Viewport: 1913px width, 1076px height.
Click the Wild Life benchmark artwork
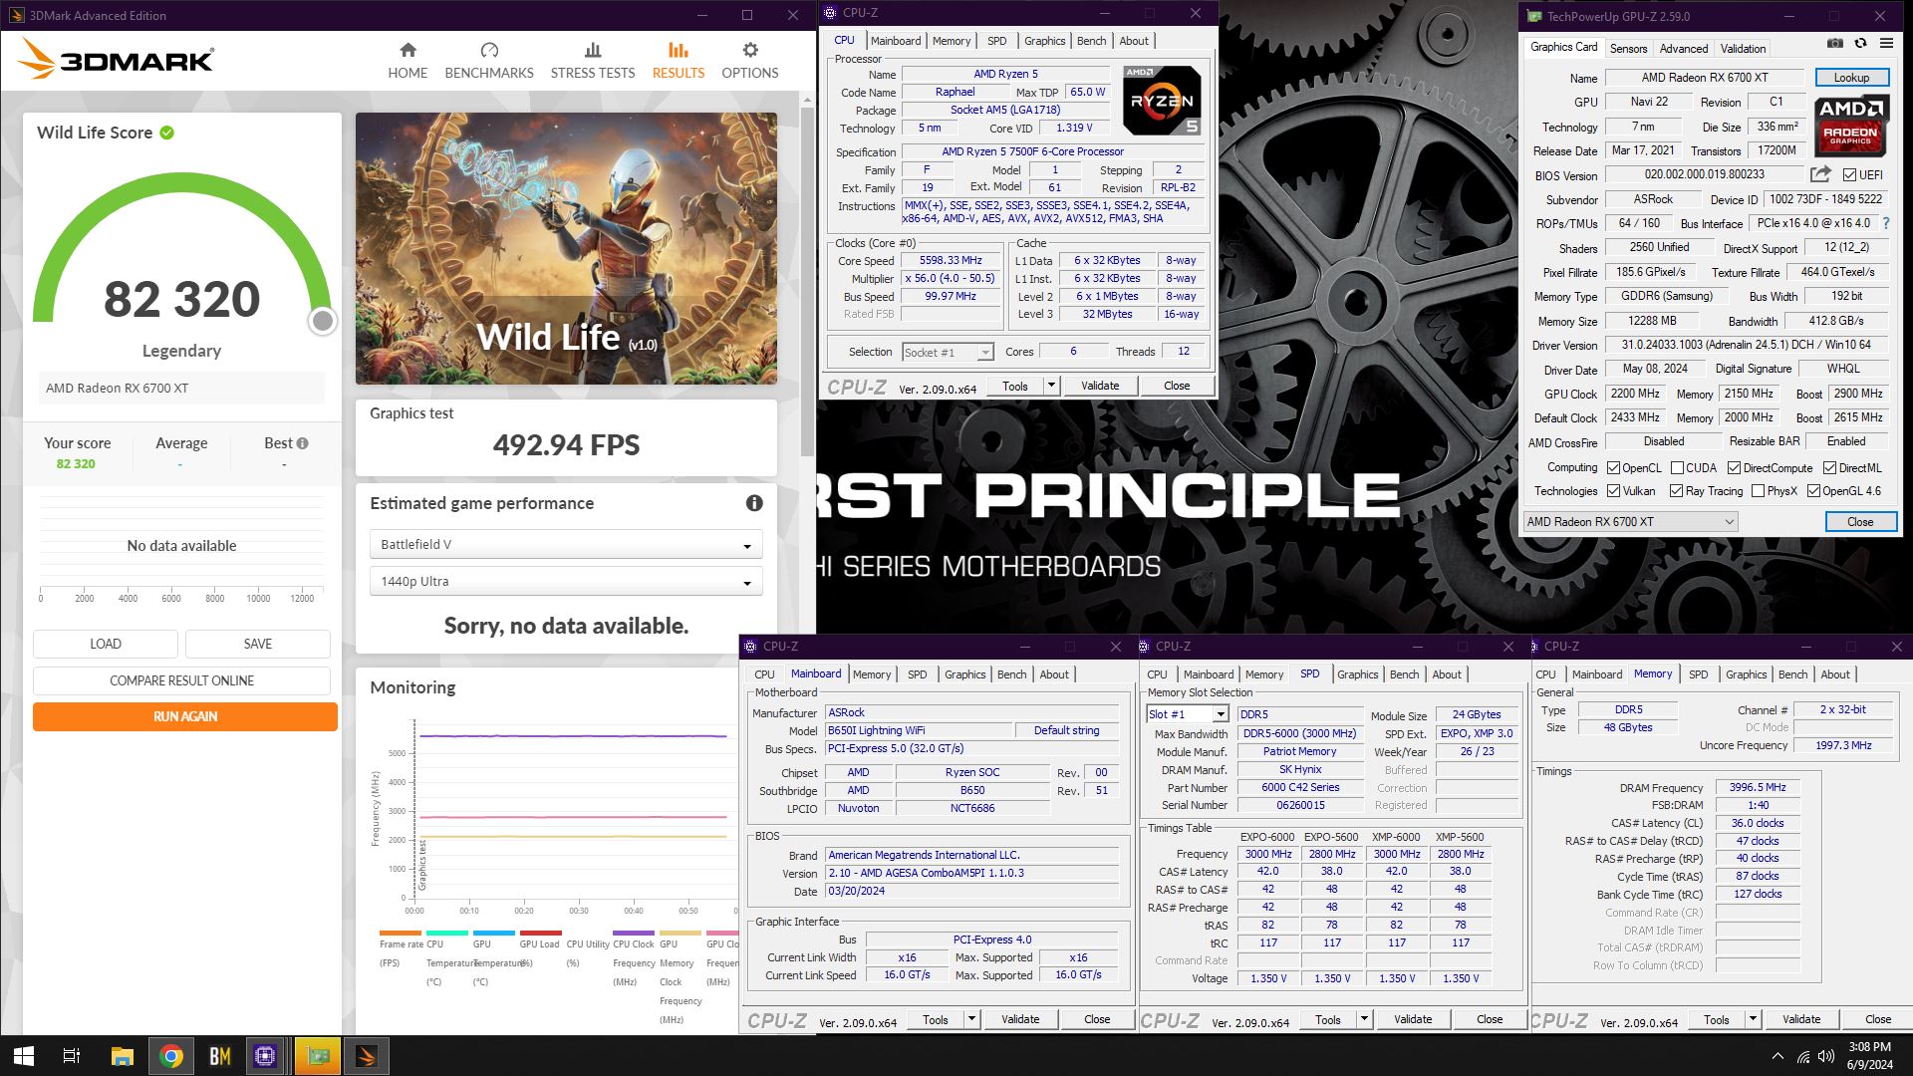point(566,248)
